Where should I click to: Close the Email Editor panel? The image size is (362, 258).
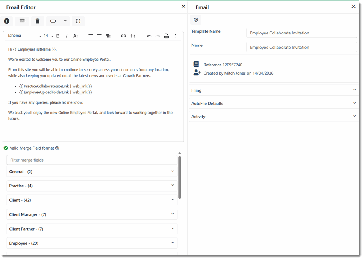pos(183,6)
